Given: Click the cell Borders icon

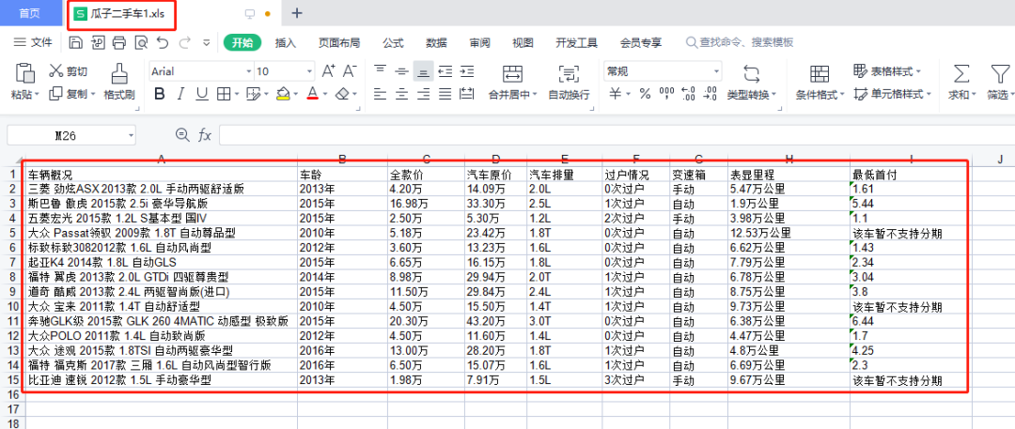Looking at the screenshot, I should (x=224, y=95).
